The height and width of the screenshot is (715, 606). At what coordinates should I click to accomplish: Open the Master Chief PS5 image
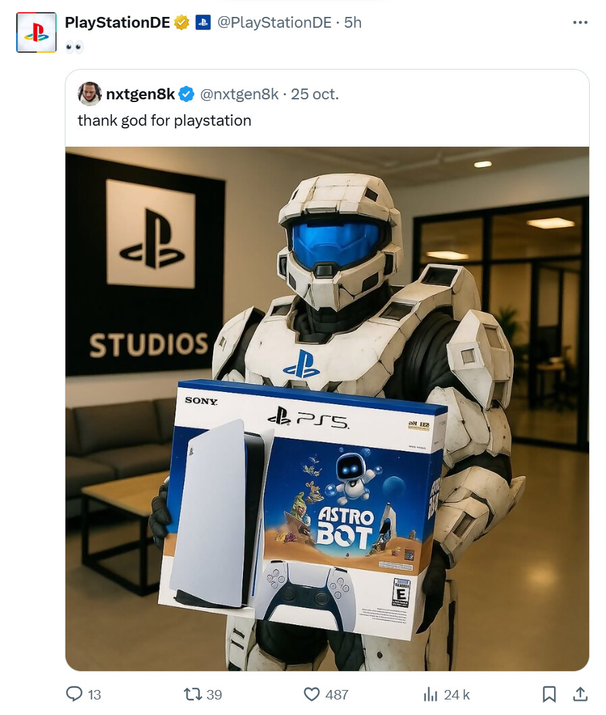[x=327, y=409]
